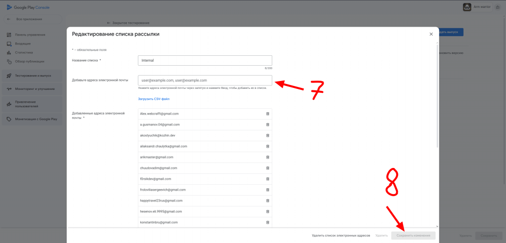
Task: Click the icon right of Arm warrior
Action: tap(497, 7)
